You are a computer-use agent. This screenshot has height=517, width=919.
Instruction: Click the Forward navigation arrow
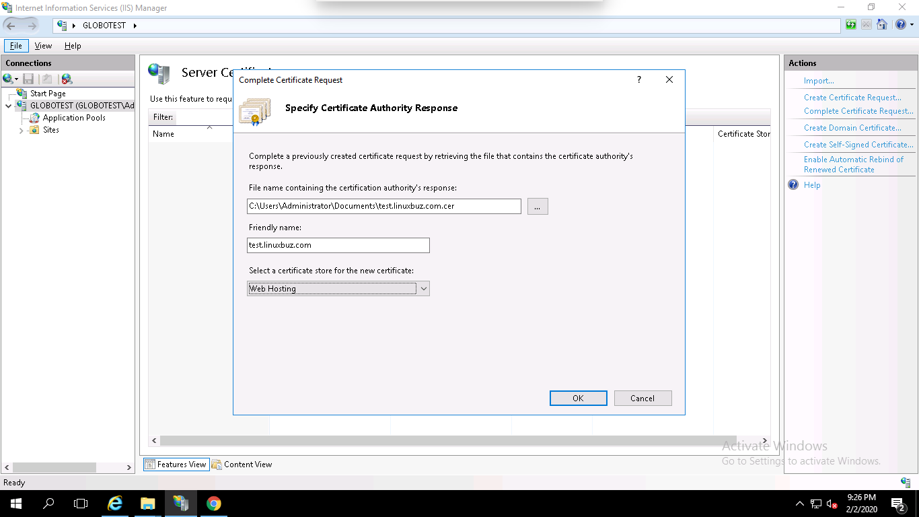(x=32, y=26)
